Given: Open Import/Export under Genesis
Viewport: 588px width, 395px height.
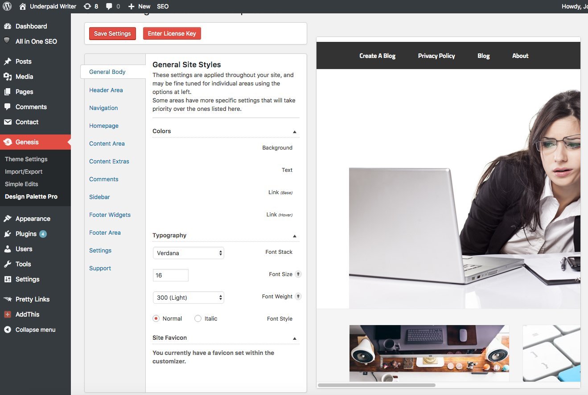Looking at the screenshot, I should tap(24, 171).
